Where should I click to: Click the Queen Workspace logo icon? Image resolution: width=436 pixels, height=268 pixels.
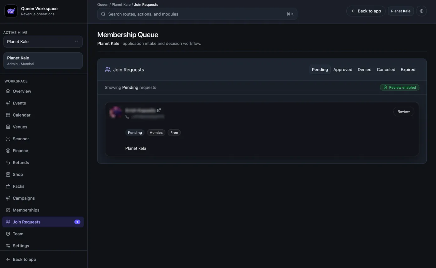click(11, 11)
